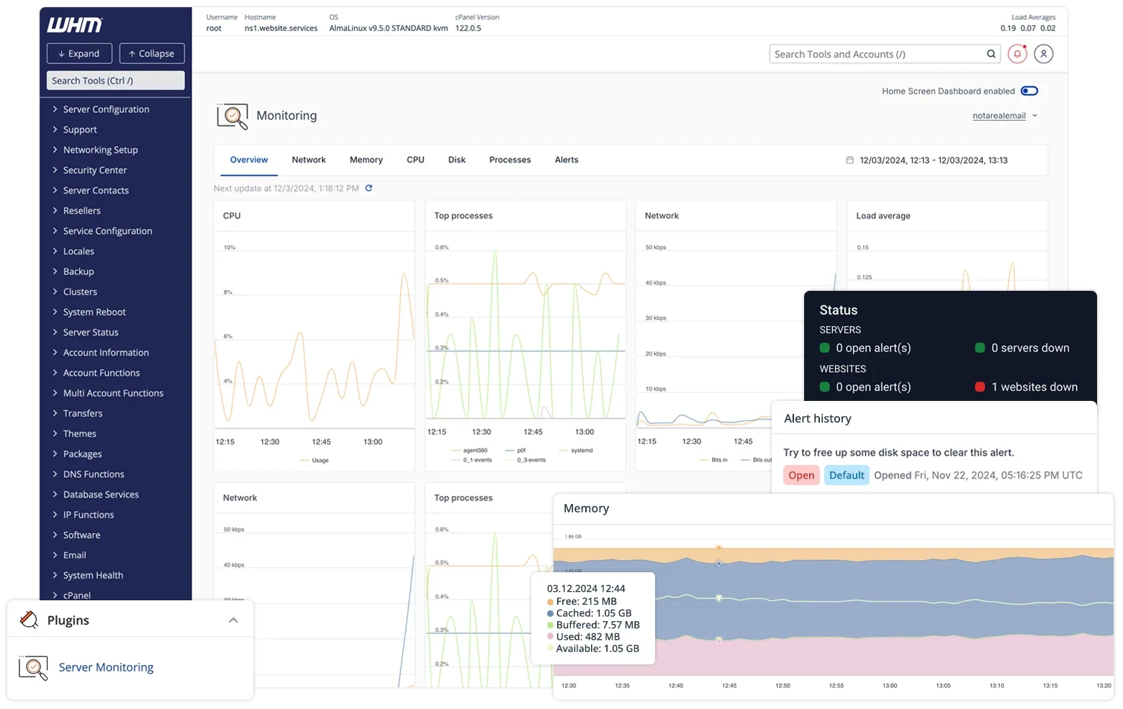Viewport: 1123px width, 709px height.
Task: Switch to the Processes tab
Action: click(510, 159)
